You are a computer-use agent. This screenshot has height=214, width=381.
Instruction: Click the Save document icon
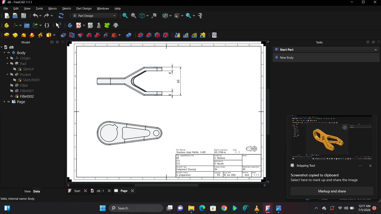(x=23, y=16)
